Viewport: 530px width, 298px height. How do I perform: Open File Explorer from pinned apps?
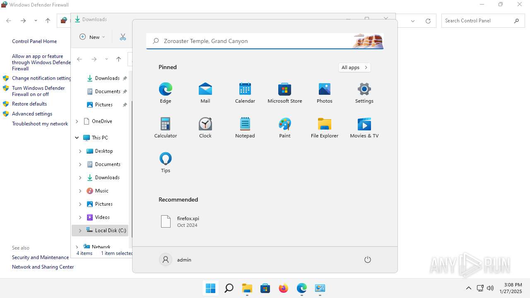pyautogui.click(x=324, y=128)
